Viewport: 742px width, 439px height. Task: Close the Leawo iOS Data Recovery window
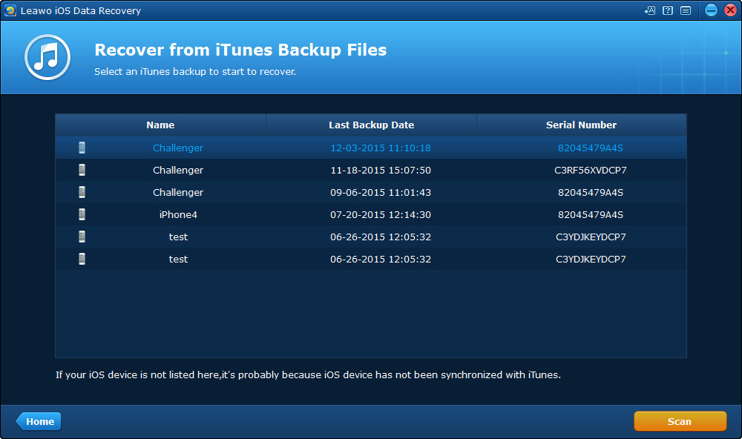[731, 10]
